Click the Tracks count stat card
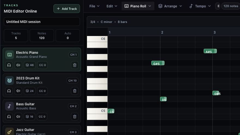 (16, 36)
